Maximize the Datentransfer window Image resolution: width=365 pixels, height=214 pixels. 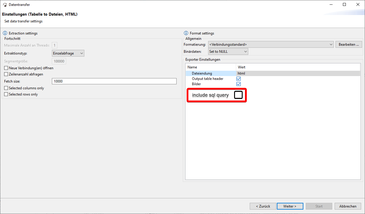pyautogui.click(x=344, y=5)
